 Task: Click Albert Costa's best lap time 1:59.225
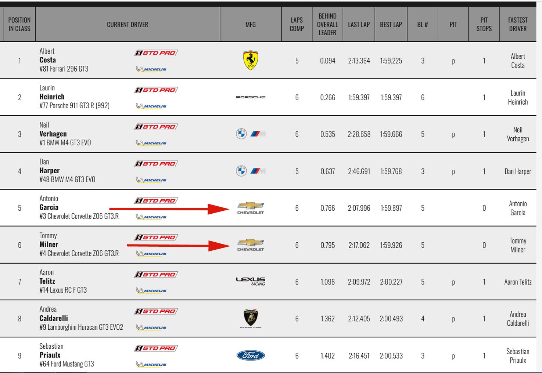click(x=391, y=61)
